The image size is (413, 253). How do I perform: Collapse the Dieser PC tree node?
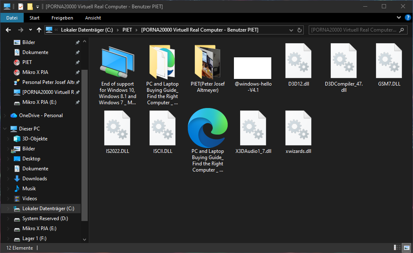pyautogui.click(x=5, y=129)
